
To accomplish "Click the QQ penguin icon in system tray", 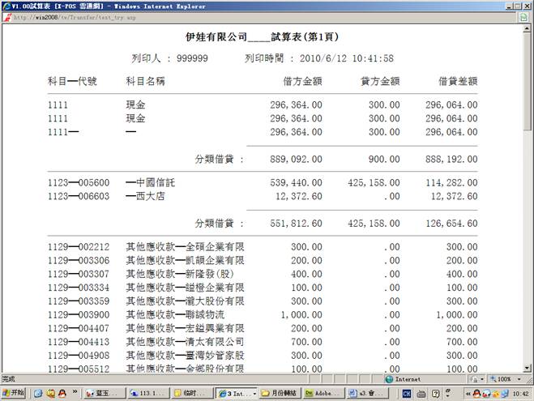I will coord(476,393).
